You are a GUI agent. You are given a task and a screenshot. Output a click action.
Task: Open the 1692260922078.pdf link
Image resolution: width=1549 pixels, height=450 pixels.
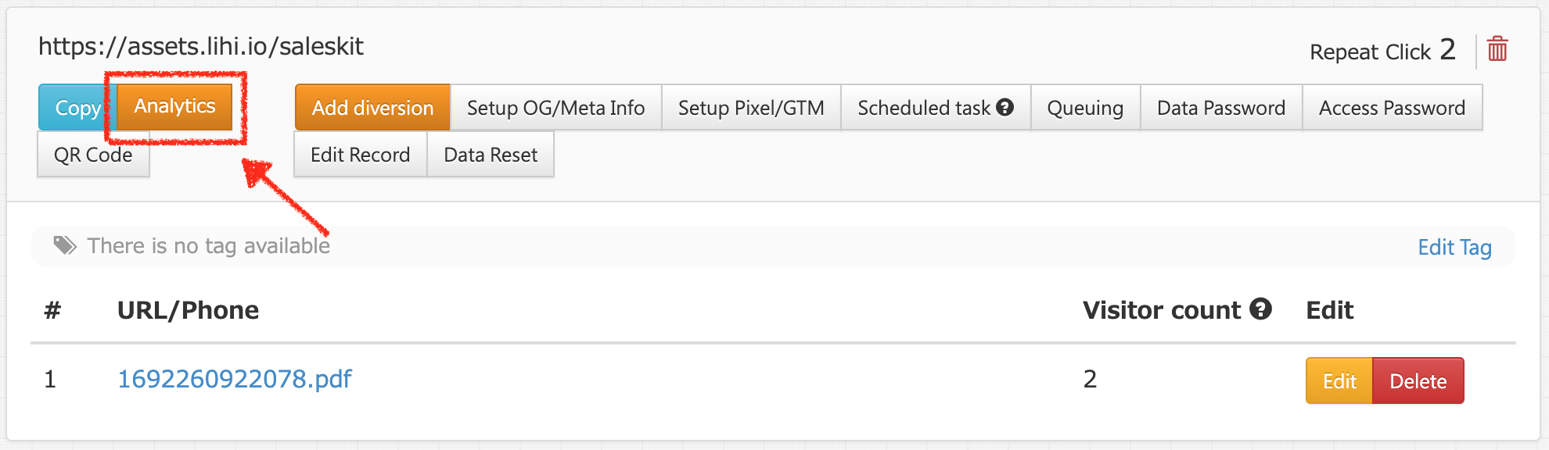point(235,379)
